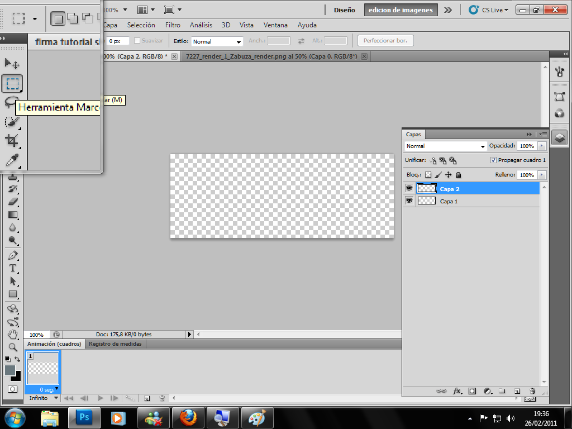
Task: Open frame delay 0 seg. dropdown
Action: point(56,389)
